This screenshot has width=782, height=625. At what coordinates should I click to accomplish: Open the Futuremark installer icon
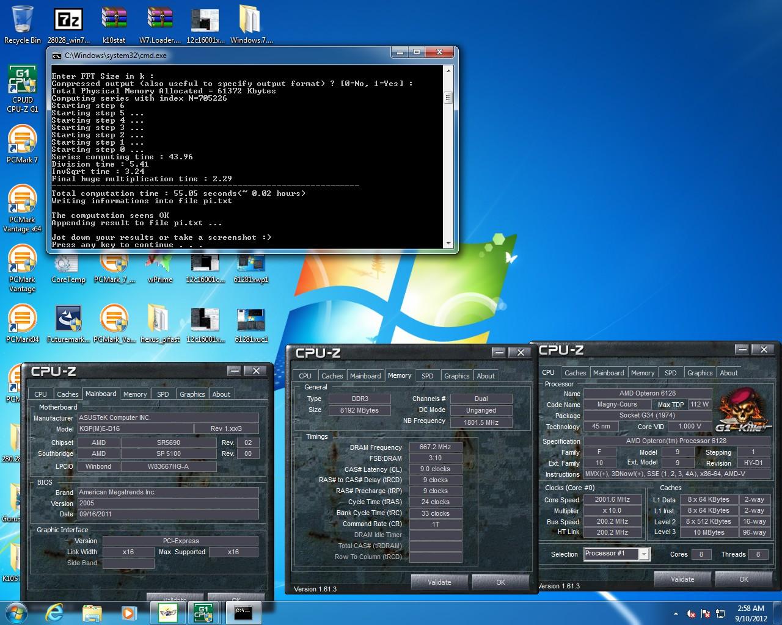(x=68, y=323)
